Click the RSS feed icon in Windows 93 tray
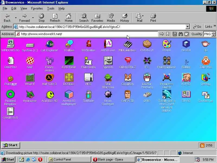 coord(202,145)
